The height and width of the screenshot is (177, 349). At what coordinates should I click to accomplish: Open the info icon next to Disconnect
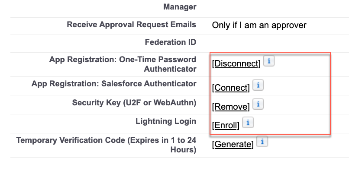tap(269, 61)
